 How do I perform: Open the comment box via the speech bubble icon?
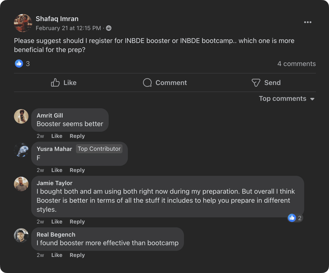tap(147, 82)
